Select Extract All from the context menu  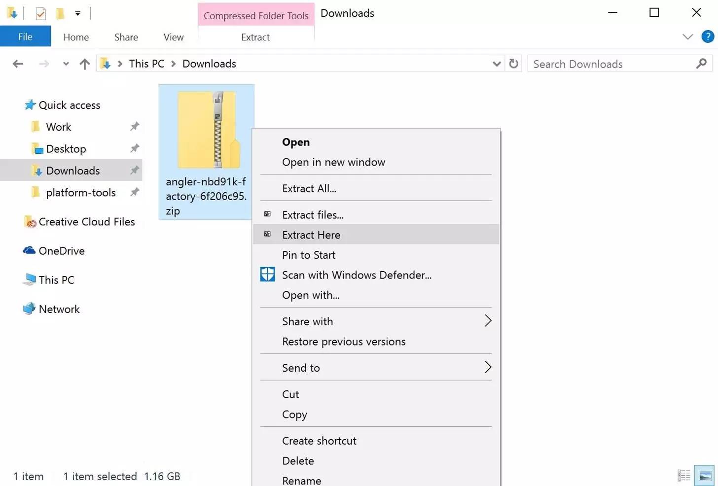coord(309,188)
